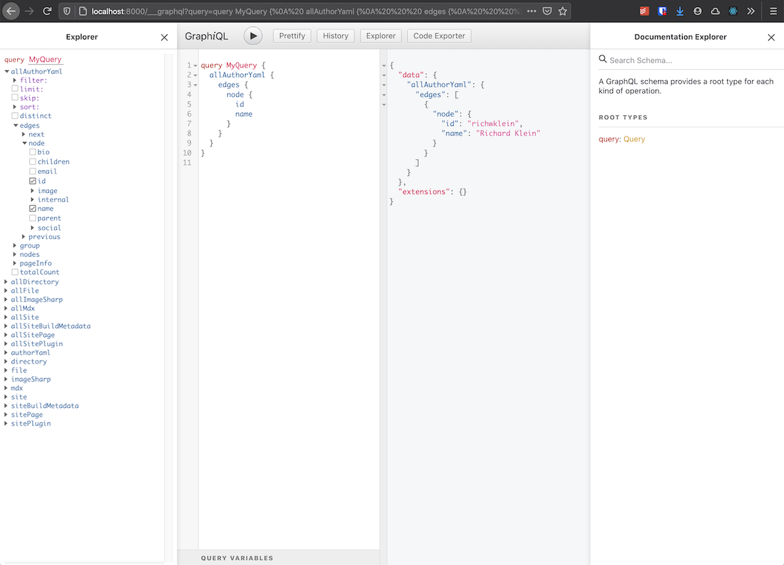This screenshot has height=565, width=784.
Task: Click the Prettify button
Action: (291, 36)
